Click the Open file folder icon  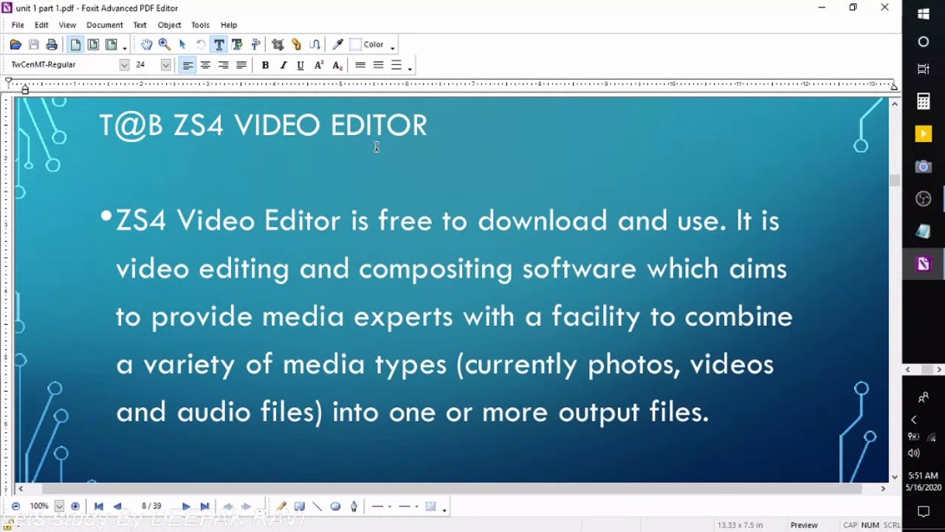coord(16,45)
